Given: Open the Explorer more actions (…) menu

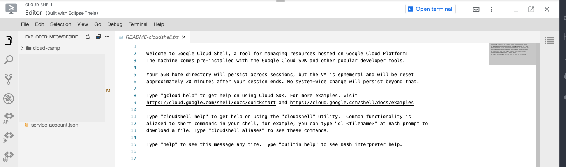Looking at the screenshot, I should click(108, 37).
